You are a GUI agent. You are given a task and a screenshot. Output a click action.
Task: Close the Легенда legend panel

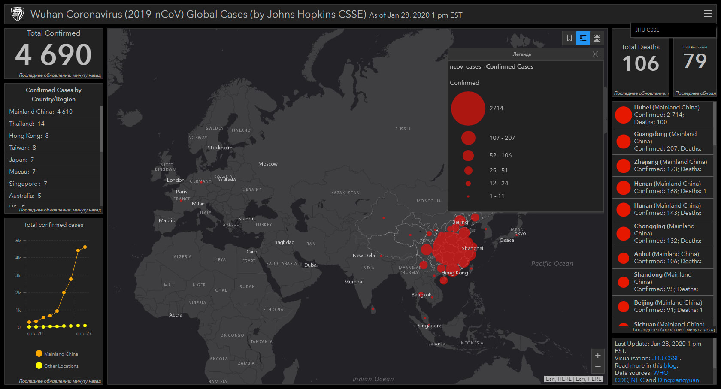pos(595,54)
